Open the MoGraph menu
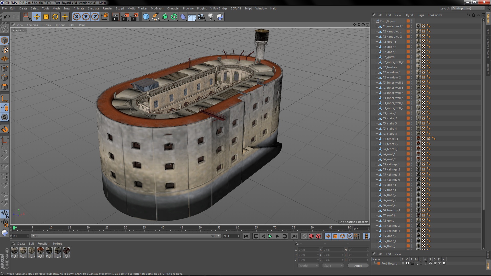The height and width of the screenshot is (276, 491). click(157, 8)
